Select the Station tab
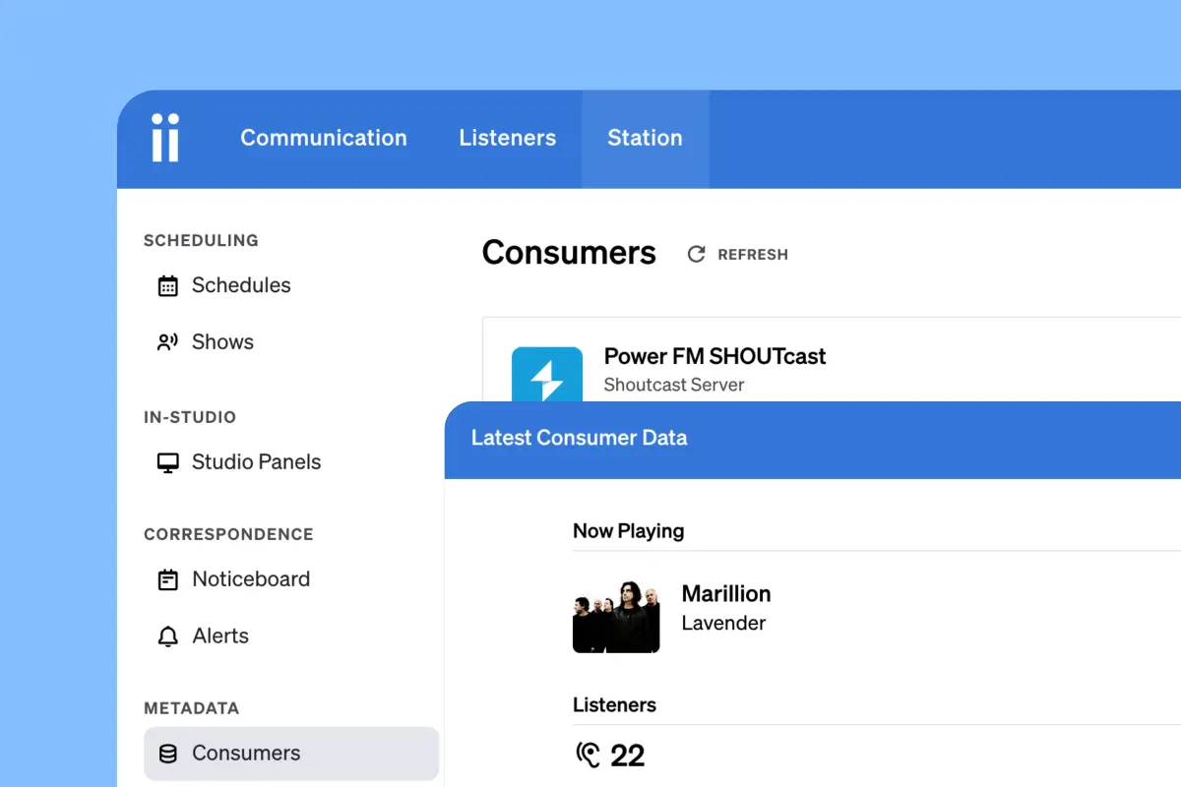1181x787 pixels. [x=645, y=138]
